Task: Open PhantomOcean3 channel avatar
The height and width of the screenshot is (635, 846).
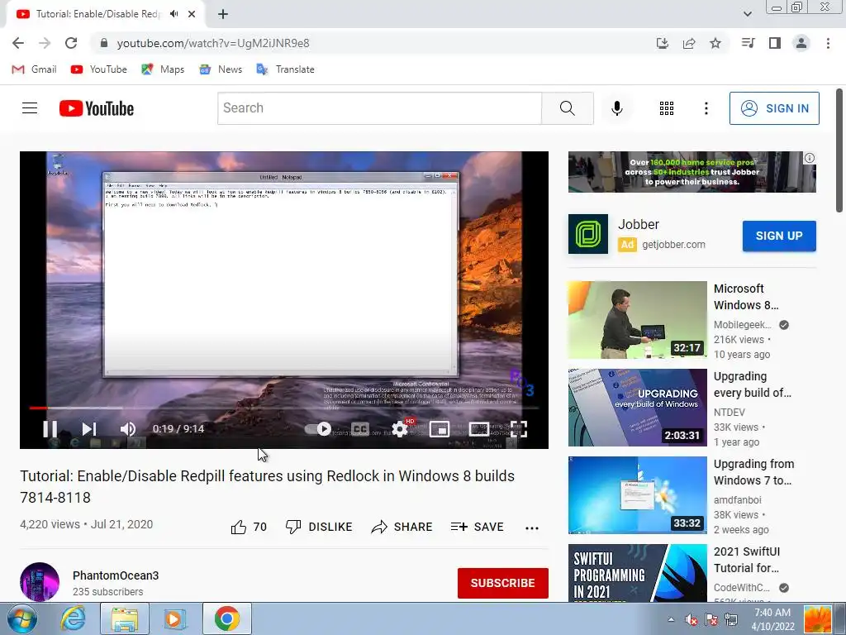Action: coord(40,582)
